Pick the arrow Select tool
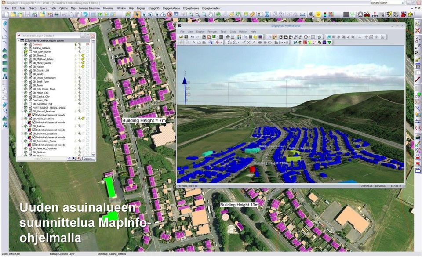Viewport: 422px width, 257px height. (x=137, y=14)
